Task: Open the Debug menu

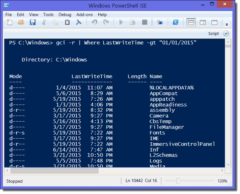Action: pyautogui.click(x=65, y=14)
